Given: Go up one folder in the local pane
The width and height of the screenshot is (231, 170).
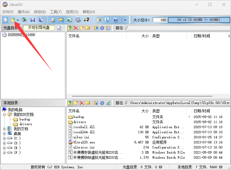Looking at the screenshot, I should click(70, 103).
